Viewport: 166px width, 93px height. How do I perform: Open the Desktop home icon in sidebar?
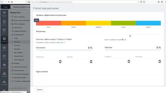pos(4,13)
